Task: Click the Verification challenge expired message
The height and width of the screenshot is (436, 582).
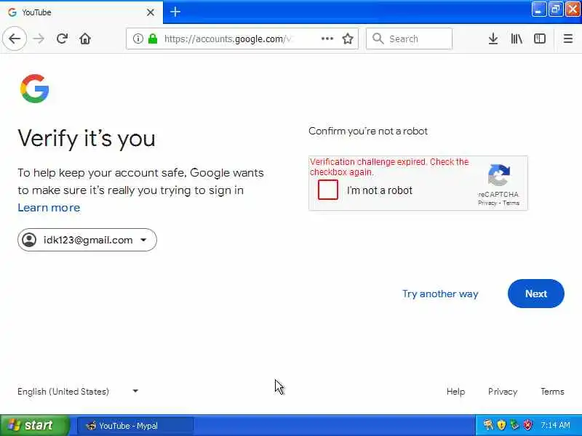Action: [389, 167]
